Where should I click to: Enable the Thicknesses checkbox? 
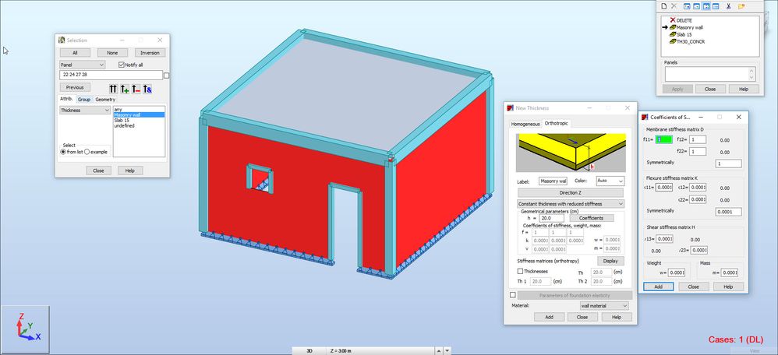click(x=520, y=271)
